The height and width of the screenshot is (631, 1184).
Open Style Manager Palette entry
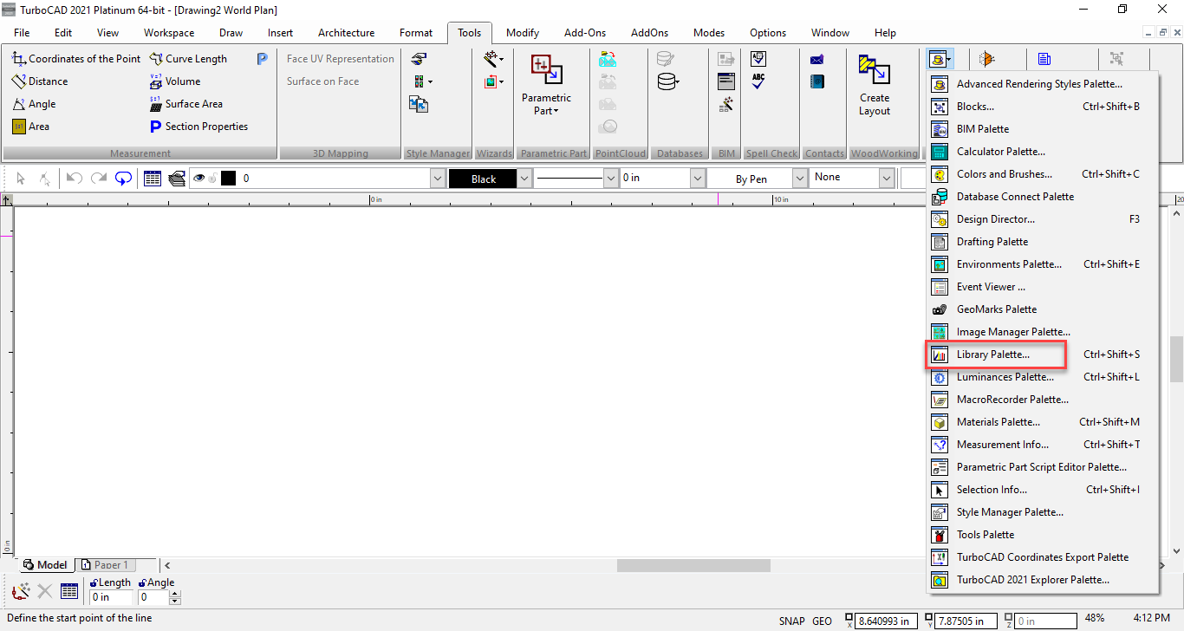point(1041,512)
